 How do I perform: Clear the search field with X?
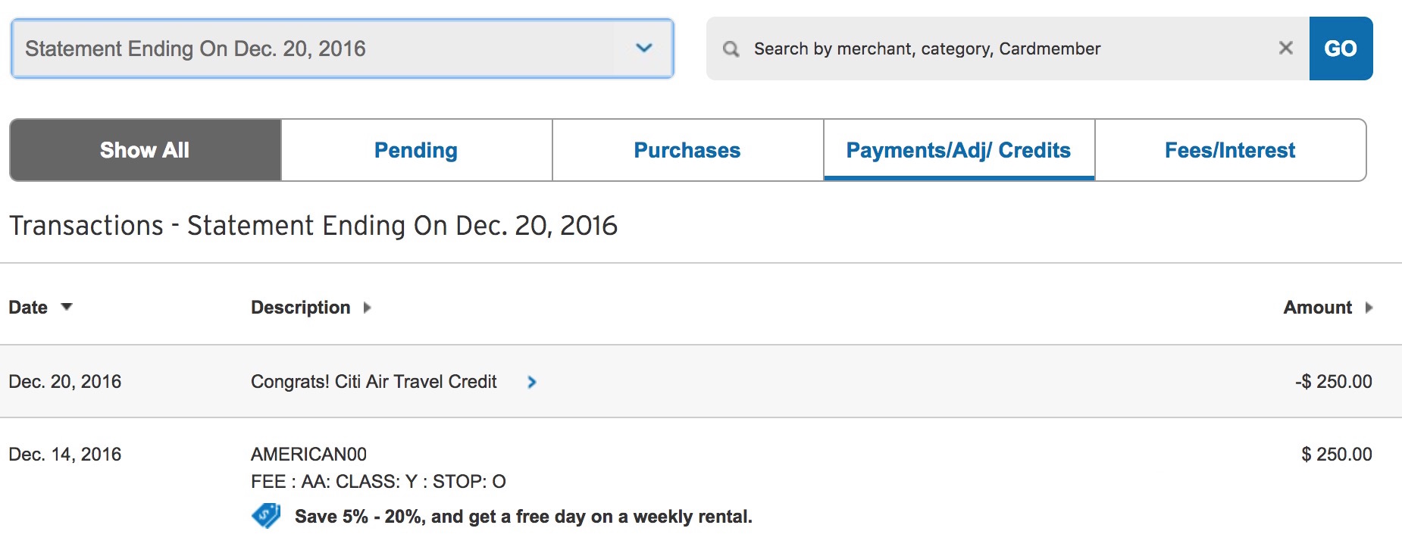(1285, 48)
